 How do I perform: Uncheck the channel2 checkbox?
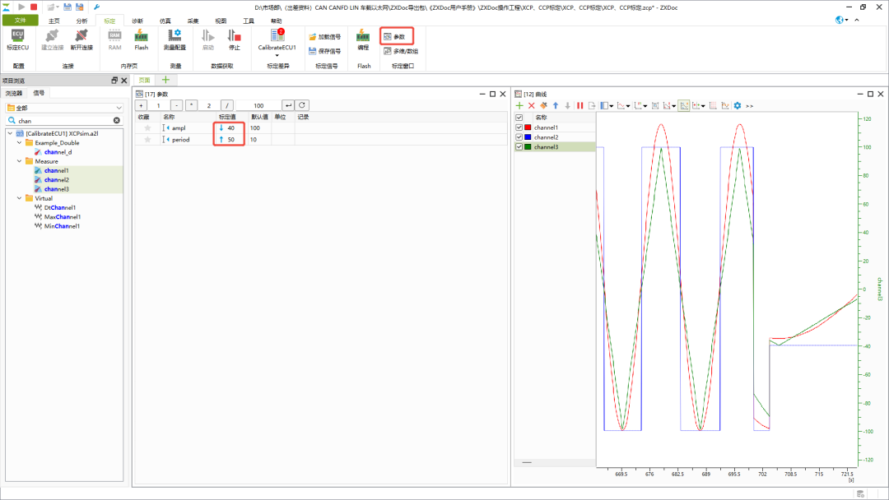519,137
